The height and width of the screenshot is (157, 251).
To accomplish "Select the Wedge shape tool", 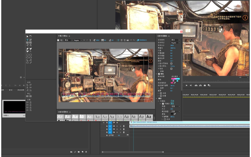I will [28, 60].
